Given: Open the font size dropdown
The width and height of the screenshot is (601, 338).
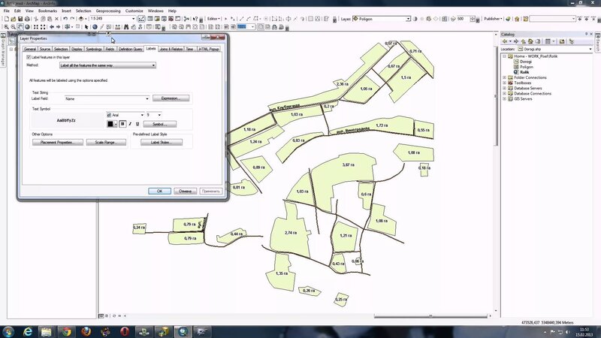Looking at the screenshot, I should click(x=154, y=115).
